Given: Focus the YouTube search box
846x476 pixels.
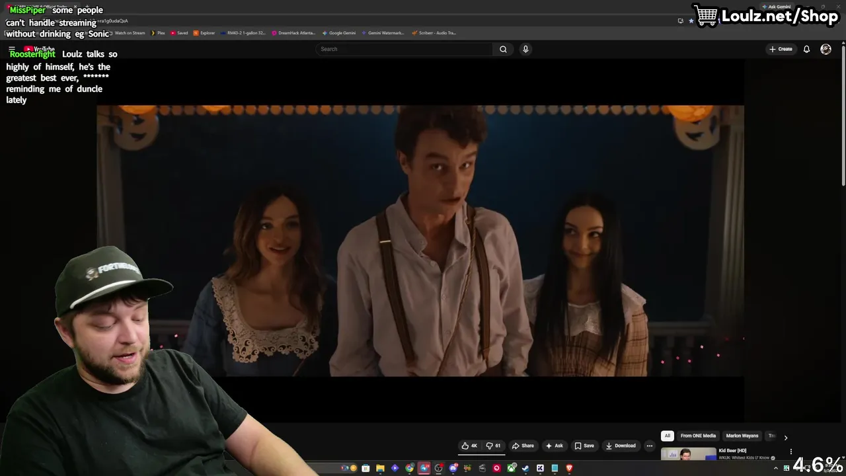Looking at the screenshot, I should (x=404, y=49).
